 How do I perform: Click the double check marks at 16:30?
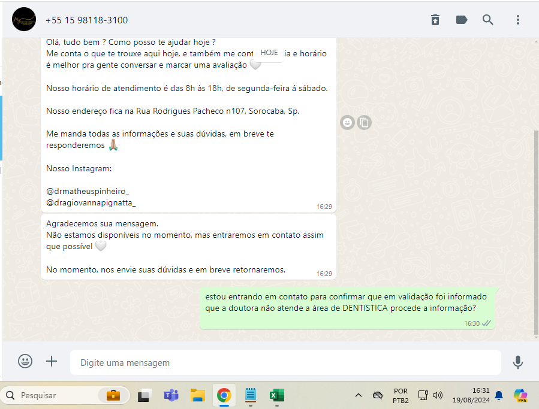[486, 323]
